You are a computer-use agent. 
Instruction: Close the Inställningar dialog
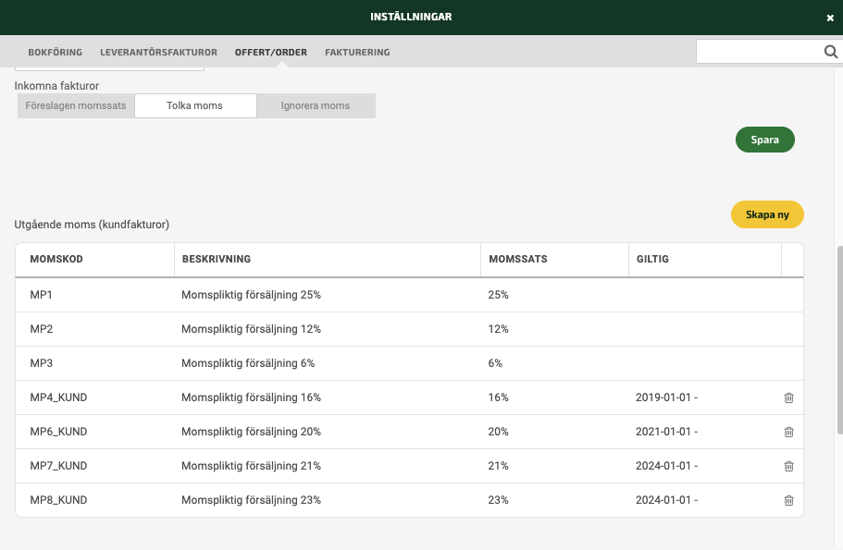coord(830,18)
